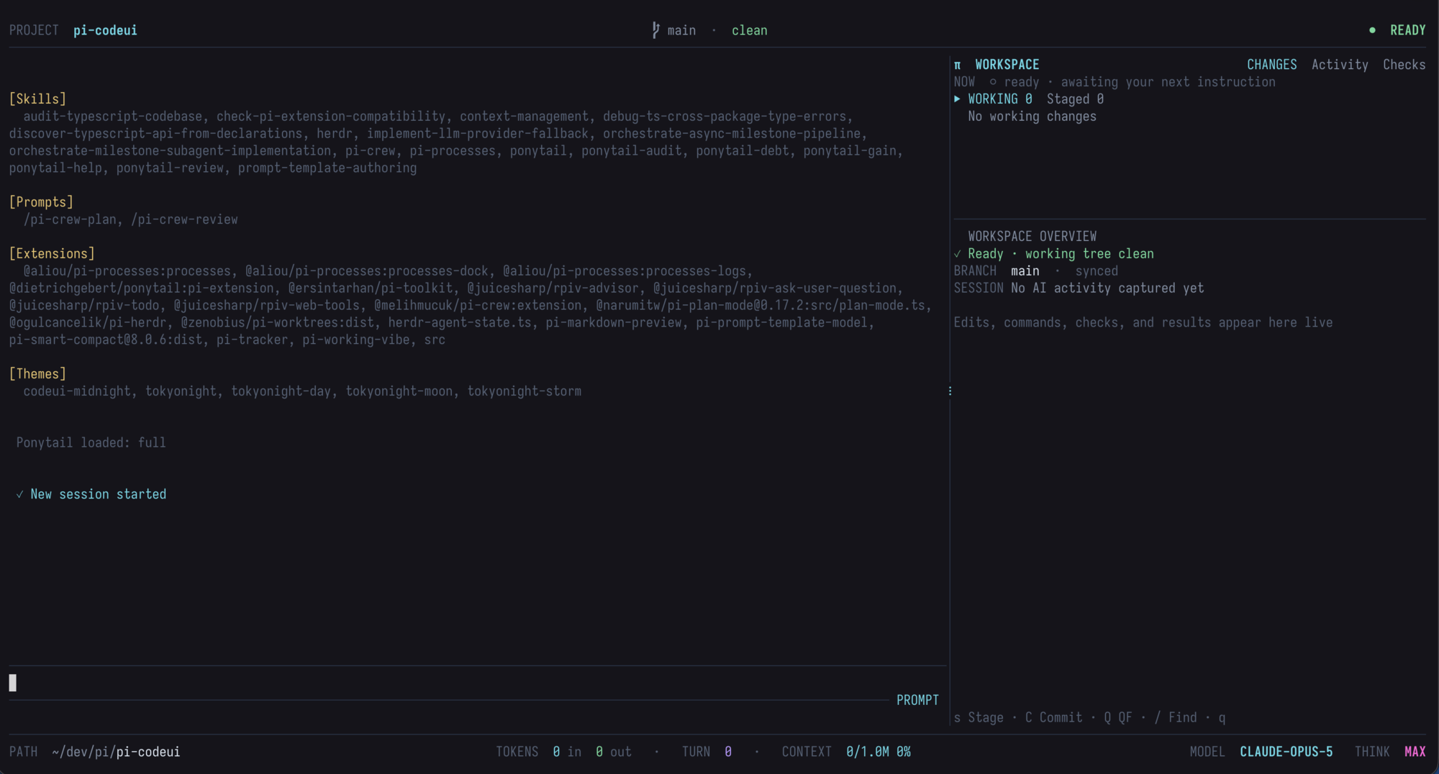This screenshot has height=774, width=1439.
Task: Click the prompt-template-authoring skill
Action: (327, 168)
